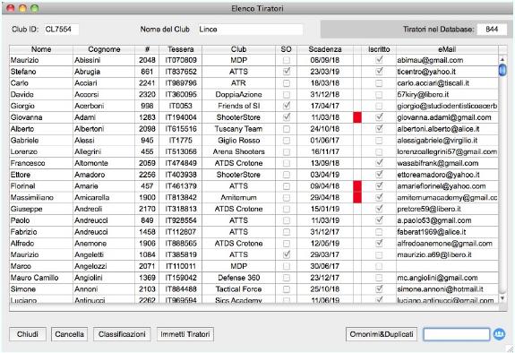The image size is (515, 353).
Task: Click the horizontal scrollbar below the table
Action: click(x=254, y=307)
